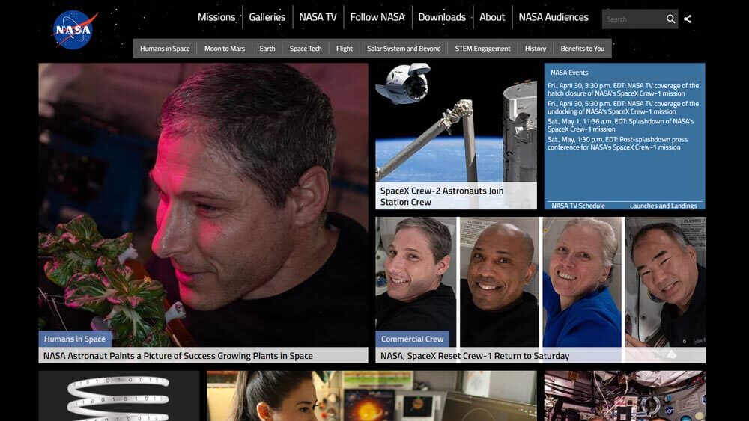Open the NASA TV menu item
This screenshot has height=421, width=749.
(x=318, y=17)
